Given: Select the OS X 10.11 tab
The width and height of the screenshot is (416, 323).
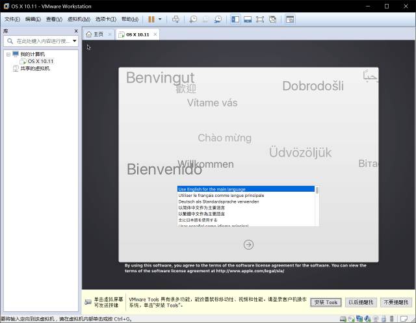Looking at the screenshot, I should [x=137, y=34].
